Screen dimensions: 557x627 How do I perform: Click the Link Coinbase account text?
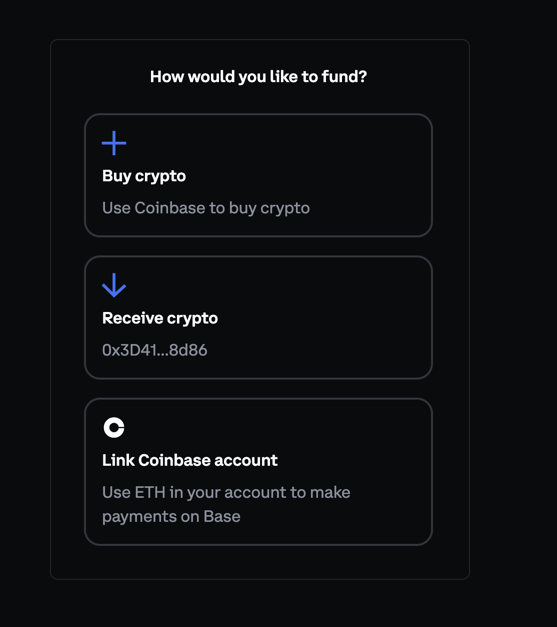(189, 460)
